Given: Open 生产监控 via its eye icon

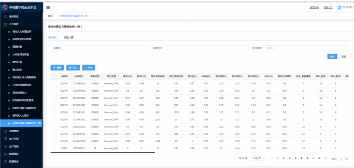Looking at the screenshot, I should [5, 147].
